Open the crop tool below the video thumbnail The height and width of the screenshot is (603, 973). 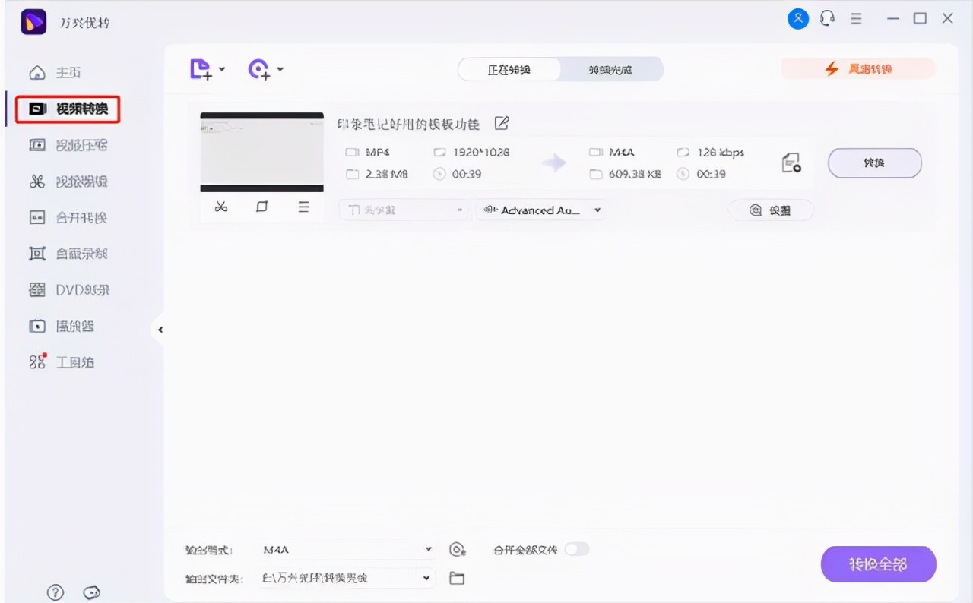[x=262, y=206]
